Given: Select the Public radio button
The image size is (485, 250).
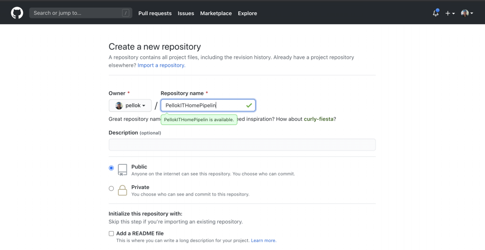Looking at the screenshot, I should click(x=111, y=168).
